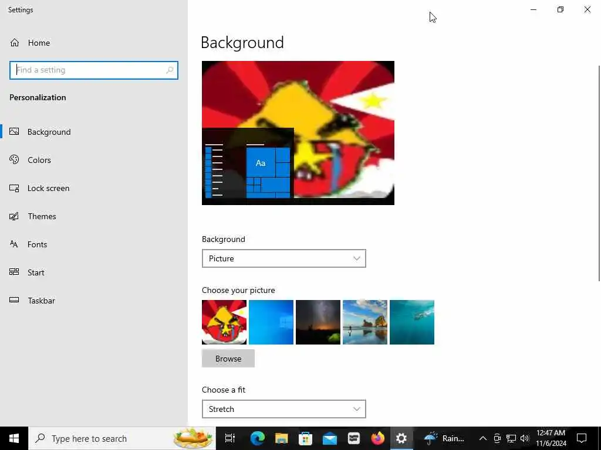Launch Microsoft Edge from the taskbar
The width and height of the screenshot is (601, 450).
(x=258, y=438)
